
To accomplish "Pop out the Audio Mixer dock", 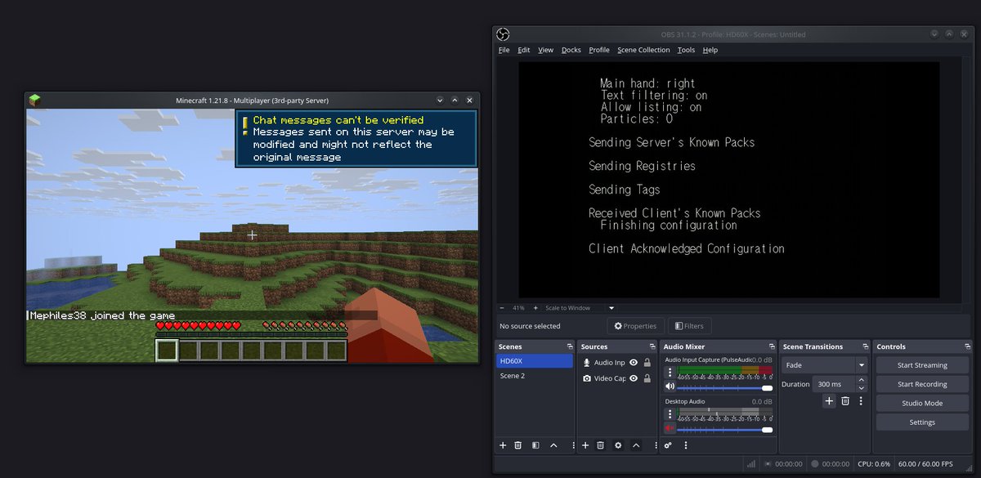I will click(x=771, y=346).
